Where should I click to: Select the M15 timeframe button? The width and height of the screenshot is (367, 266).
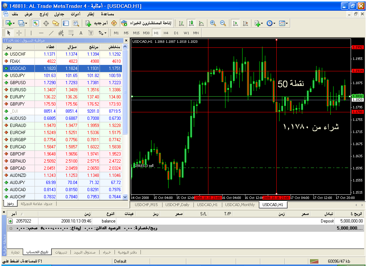(x=136, y=33)
